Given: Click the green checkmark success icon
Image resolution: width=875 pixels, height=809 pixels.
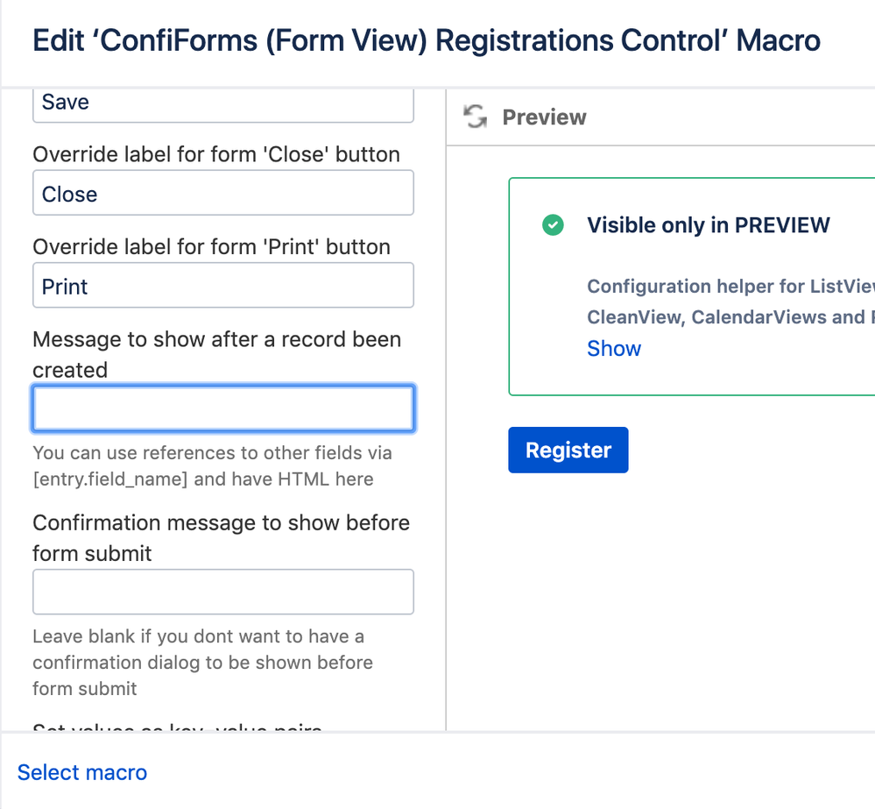Looking at the screenshot, I should tap(553, 225).
